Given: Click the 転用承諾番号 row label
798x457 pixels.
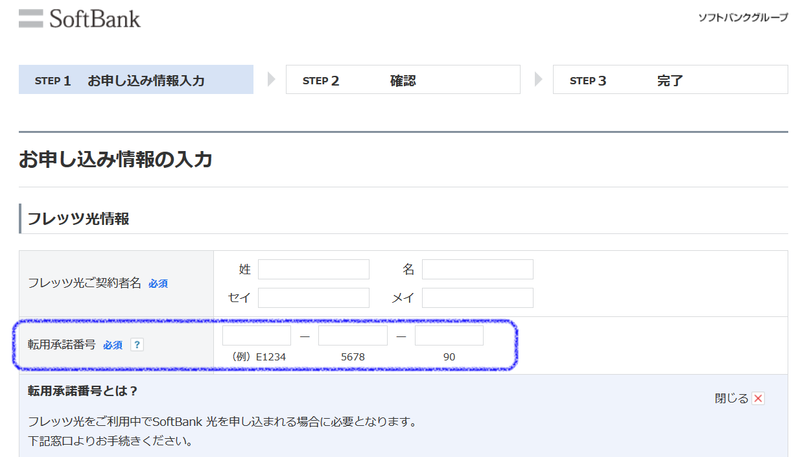Looking at the screenshot, I should [62, 345].
